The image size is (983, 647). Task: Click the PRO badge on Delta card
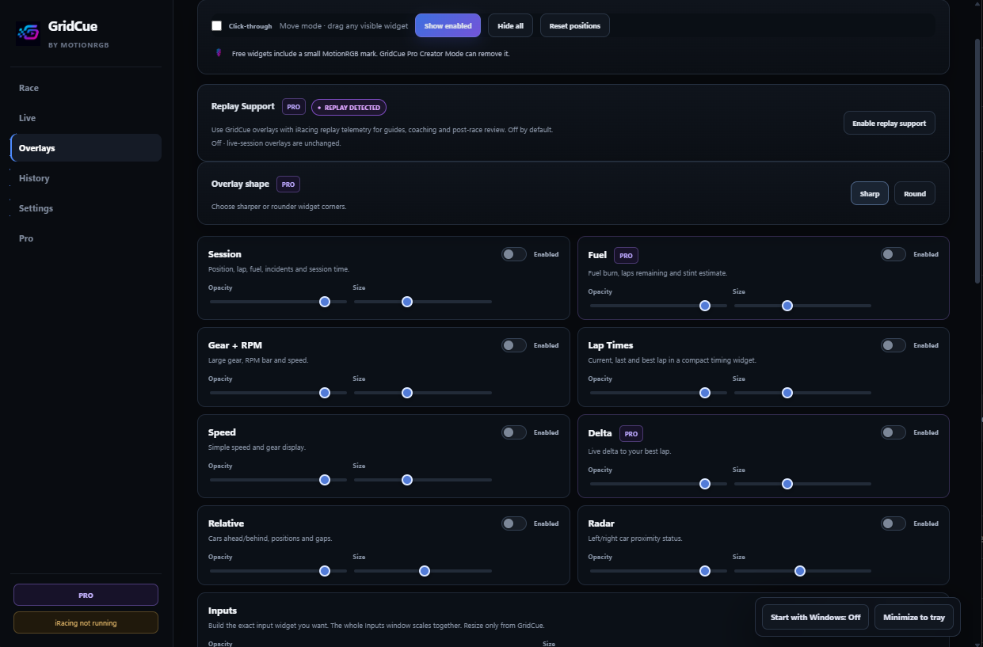[631, 434]
